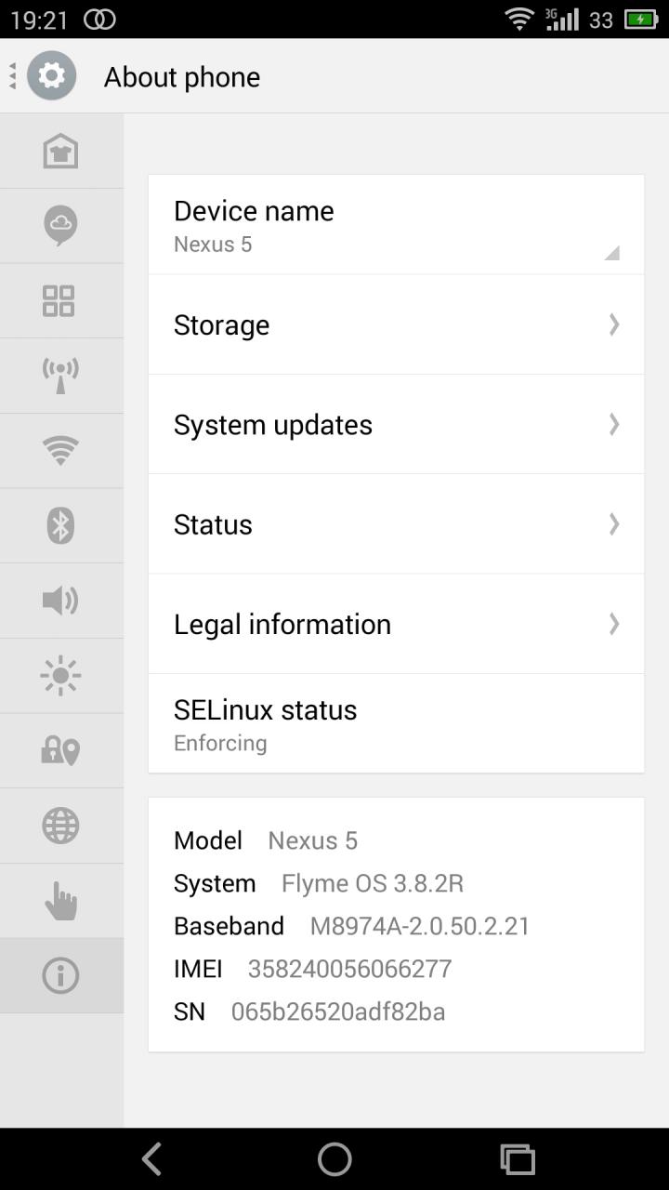Open language globe icon in sidebar
Screen dimensions: 669x1190
coord(60,826)
